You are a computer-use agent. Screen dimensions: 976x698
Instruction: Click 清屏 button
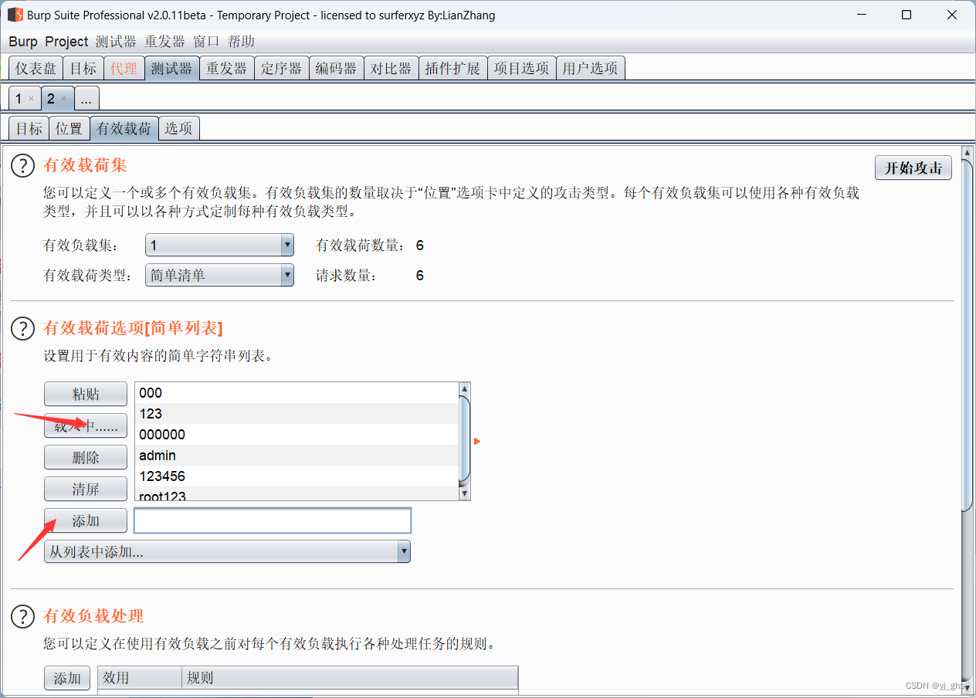click(86, 489)
